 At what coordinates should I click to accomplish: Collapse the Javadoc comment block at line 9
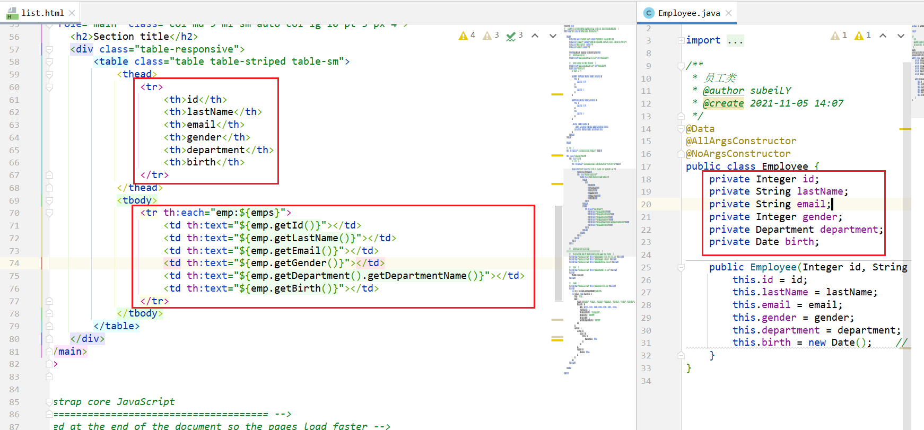point(681,66)
